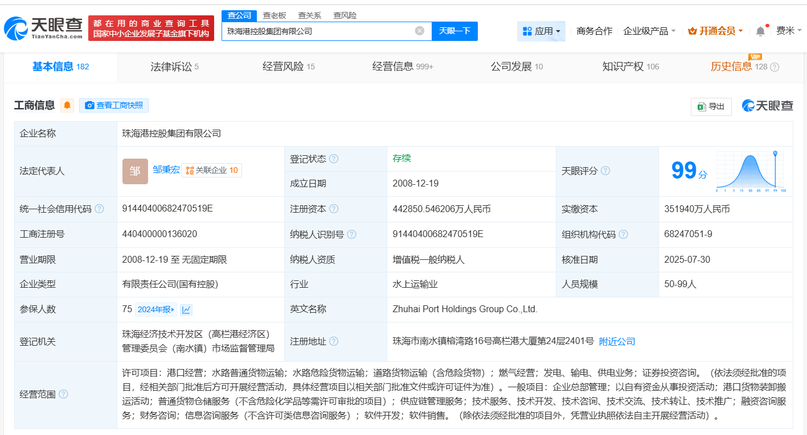Click help icon next to 天眼评分
807x435 pixels.
point(605,171)
